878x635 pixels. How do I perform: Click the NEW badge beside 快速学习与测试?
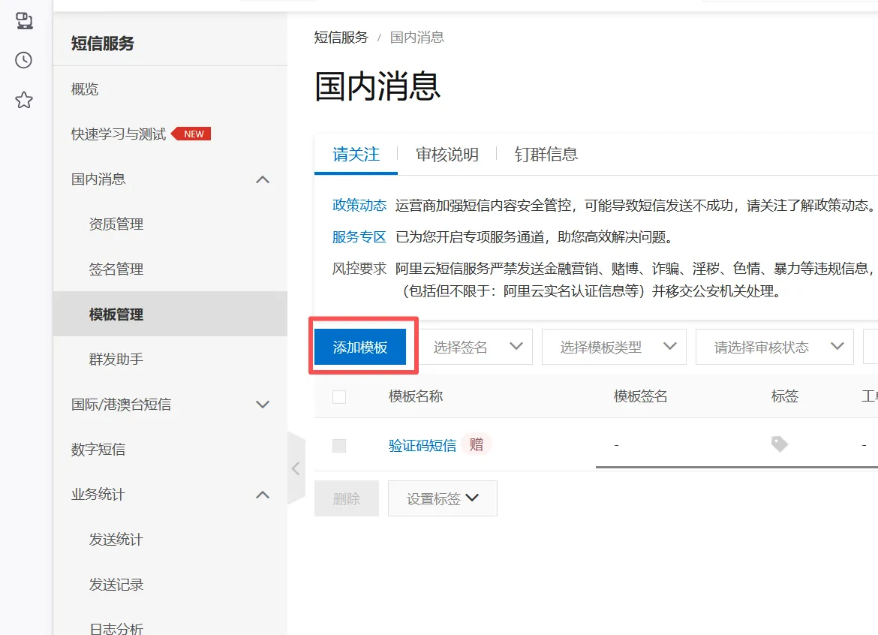(x=191, y=134)
